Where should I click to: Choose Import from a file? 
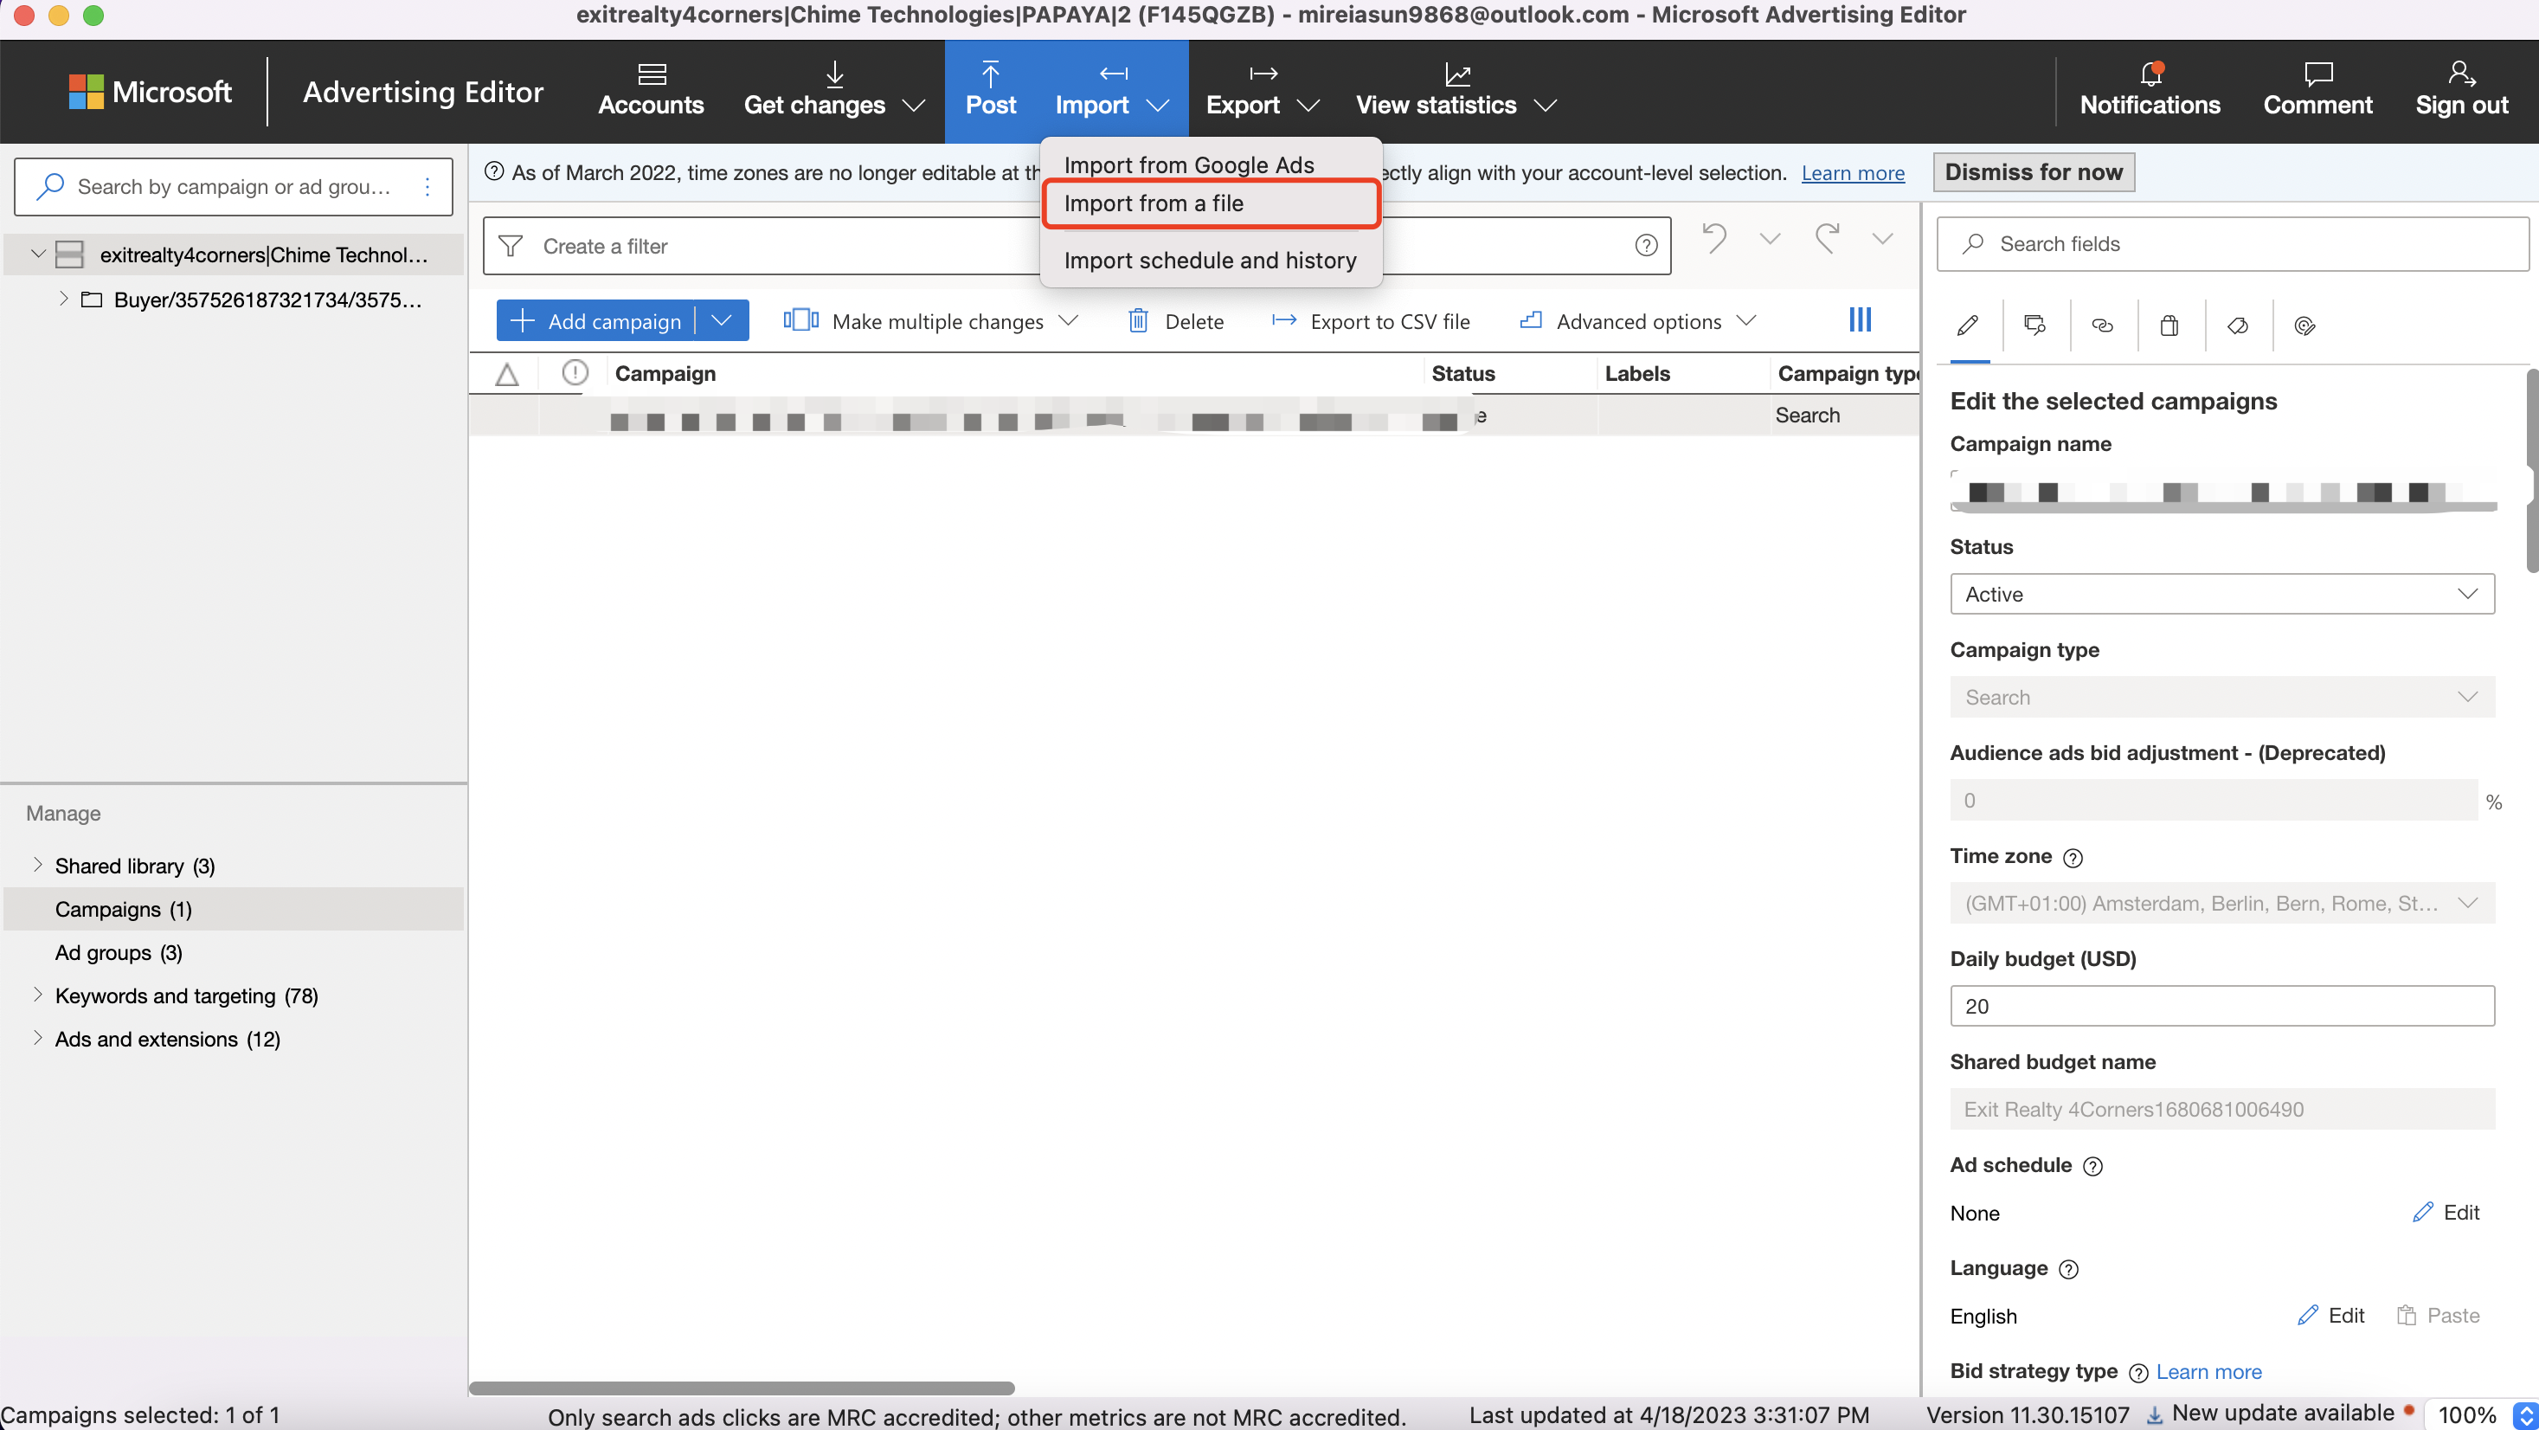(x=1211, y=204)
